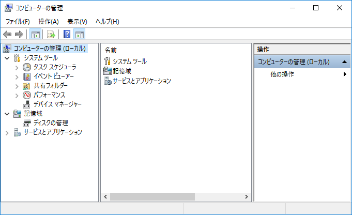Select the ディスクの管理 label in the tree
The height and width of the screenshot is (215, 352).
(x=51, y=123)
